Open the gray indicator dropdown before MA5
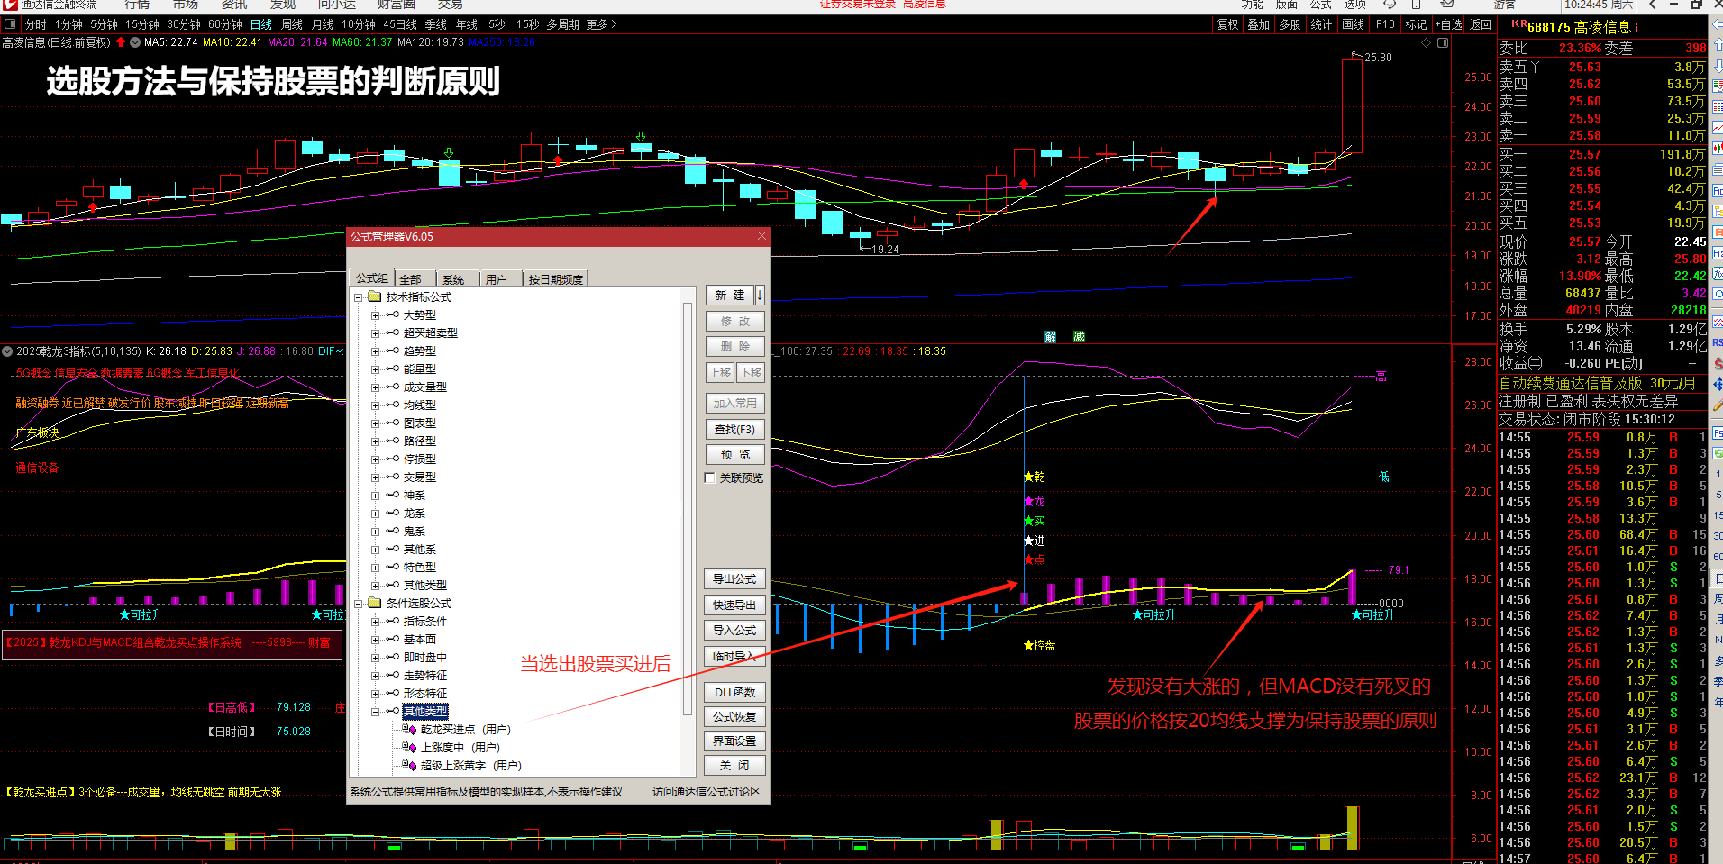The height and width of the screenshot is (864, 1723). (x=135, y=42)
